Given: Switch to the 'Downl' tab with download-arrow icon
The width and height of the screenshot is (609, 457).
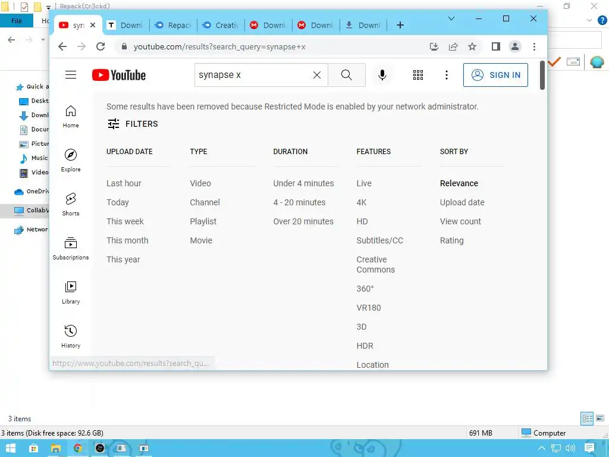Looking at the screenshot, I should pos(364,25).
